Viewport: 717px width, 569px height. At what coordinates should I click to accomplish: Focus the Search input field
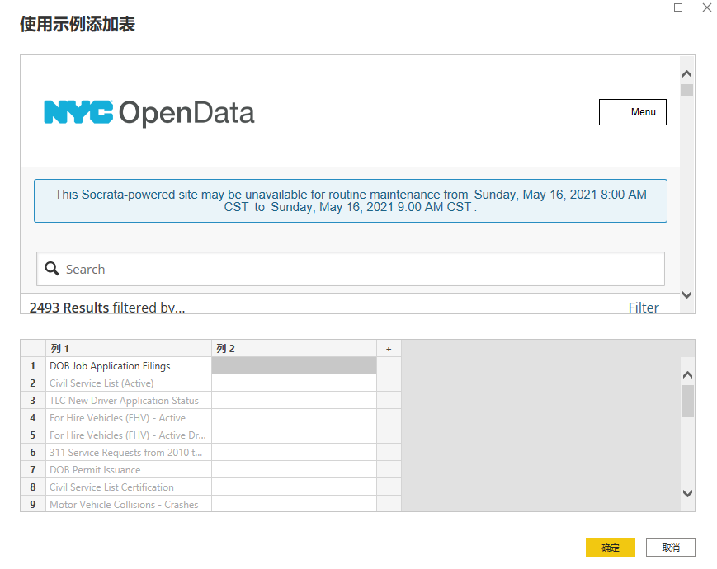(351, 269)
